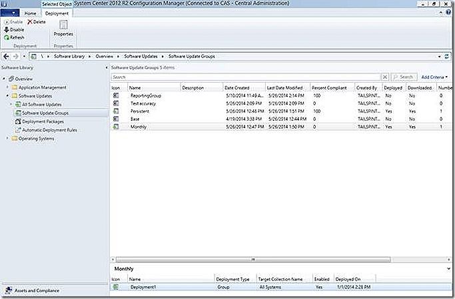This screenshot has height=299, width=455.
Task: Collapse the Software Library navigation pane
Action: click(x=106, y=67)
